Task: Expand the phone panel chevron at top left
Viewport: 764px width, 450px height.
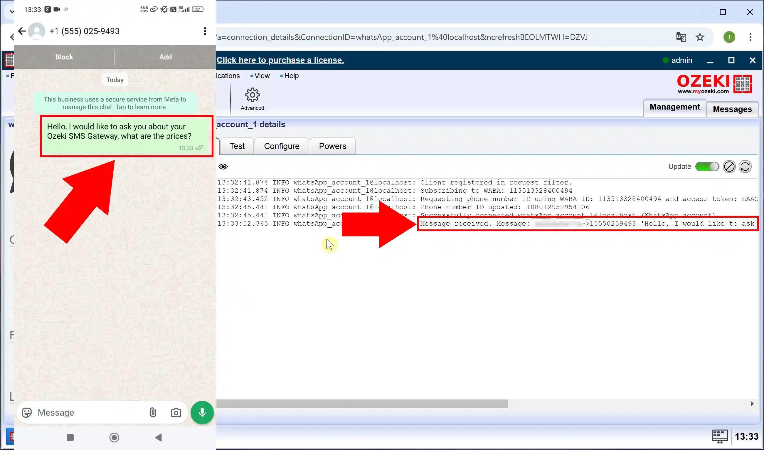Action: pos(11,11)
